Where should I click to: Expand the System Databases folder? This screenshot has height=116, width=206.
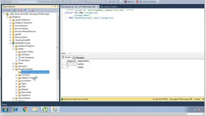tap(10, 20)
